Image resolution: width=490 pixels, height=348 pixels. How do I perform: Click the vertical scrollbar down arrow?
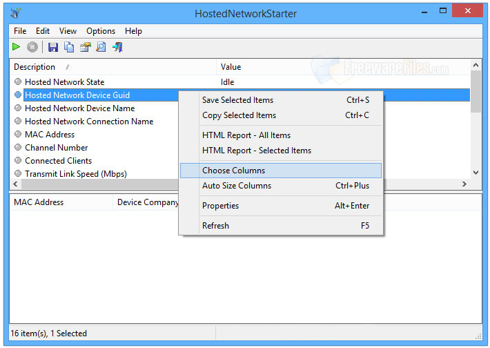coord(475,173)
